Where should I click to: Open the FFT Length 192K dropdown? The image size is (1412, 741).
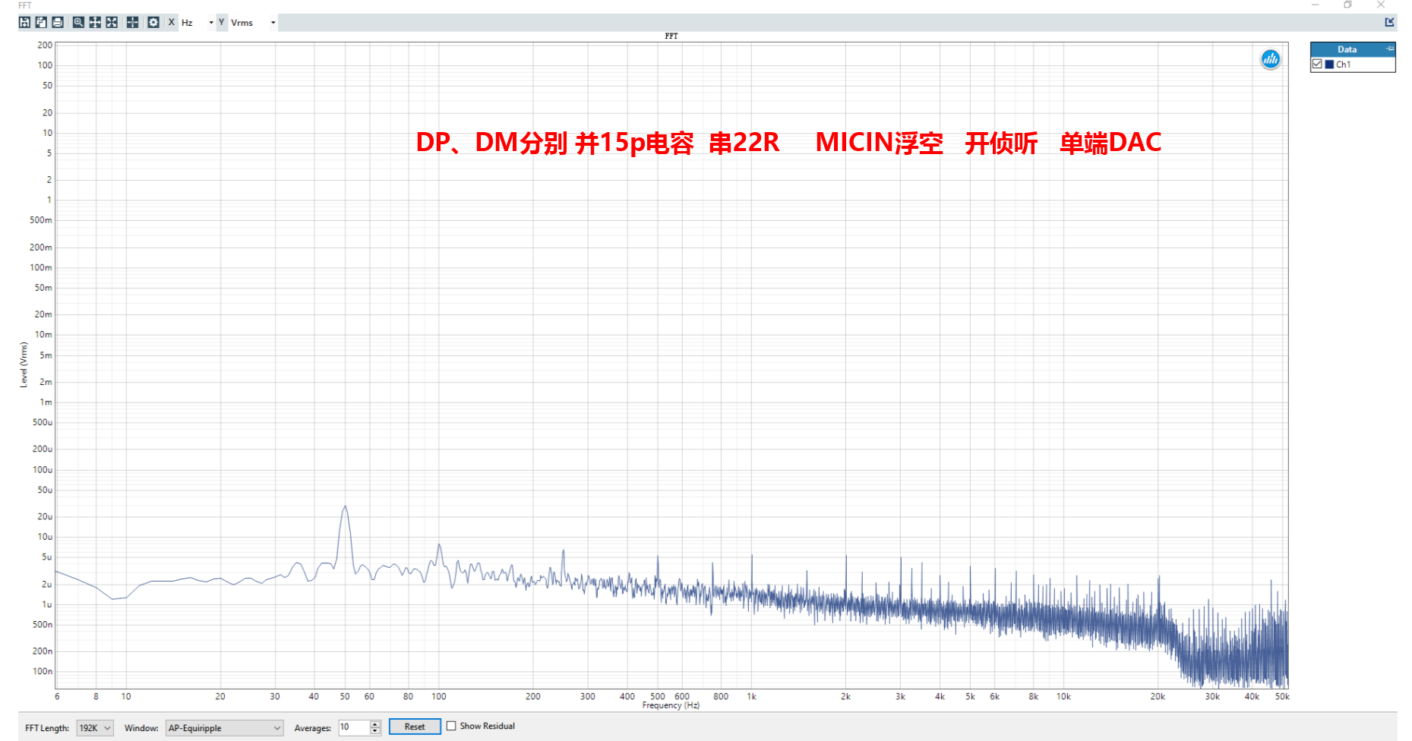tap(96, 727)
